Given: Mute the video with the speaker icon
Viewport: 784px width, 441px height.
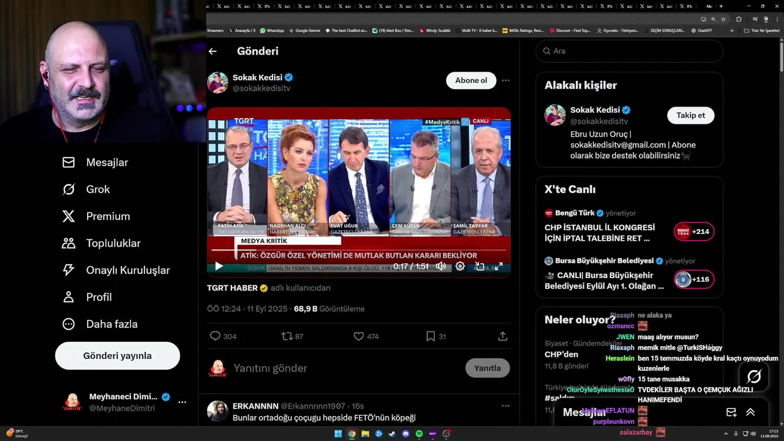Looking at the screenshot, I should (440, 266).
